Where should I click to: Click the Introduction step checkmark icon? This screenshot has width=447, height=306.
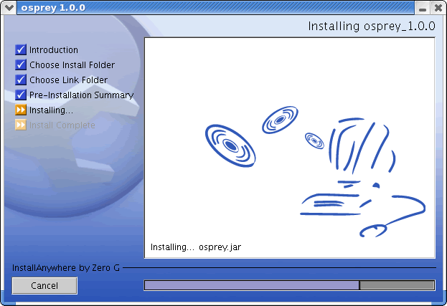21,50
